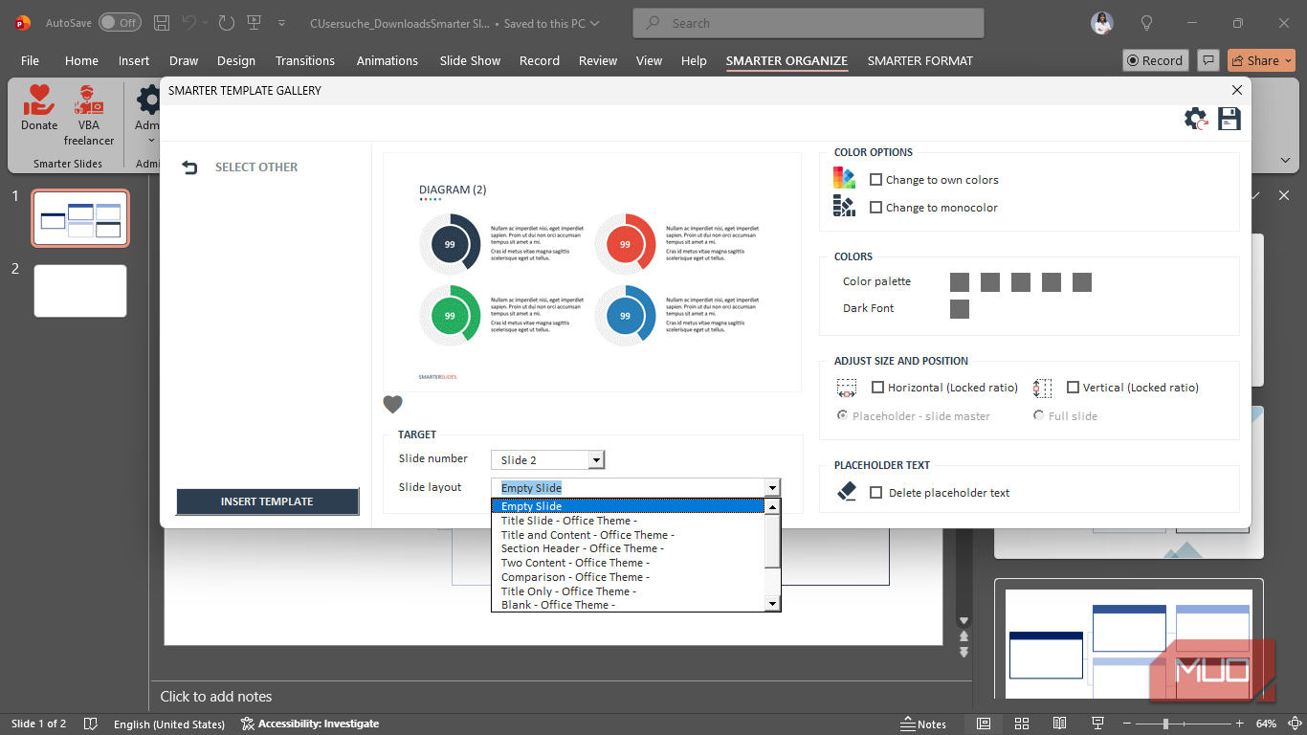Select Placeholder - slide master radio button
1307x735 pixels.
pyautogui.click(x=842, y=415)
